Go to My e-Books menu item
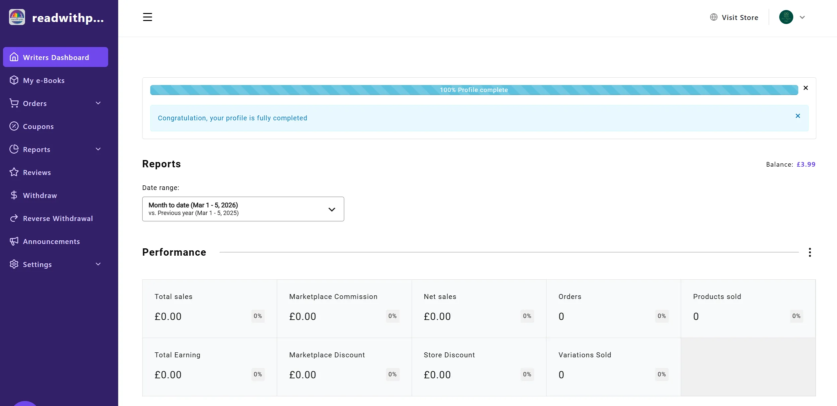This screenshot has width=837, height=406. 44,80
